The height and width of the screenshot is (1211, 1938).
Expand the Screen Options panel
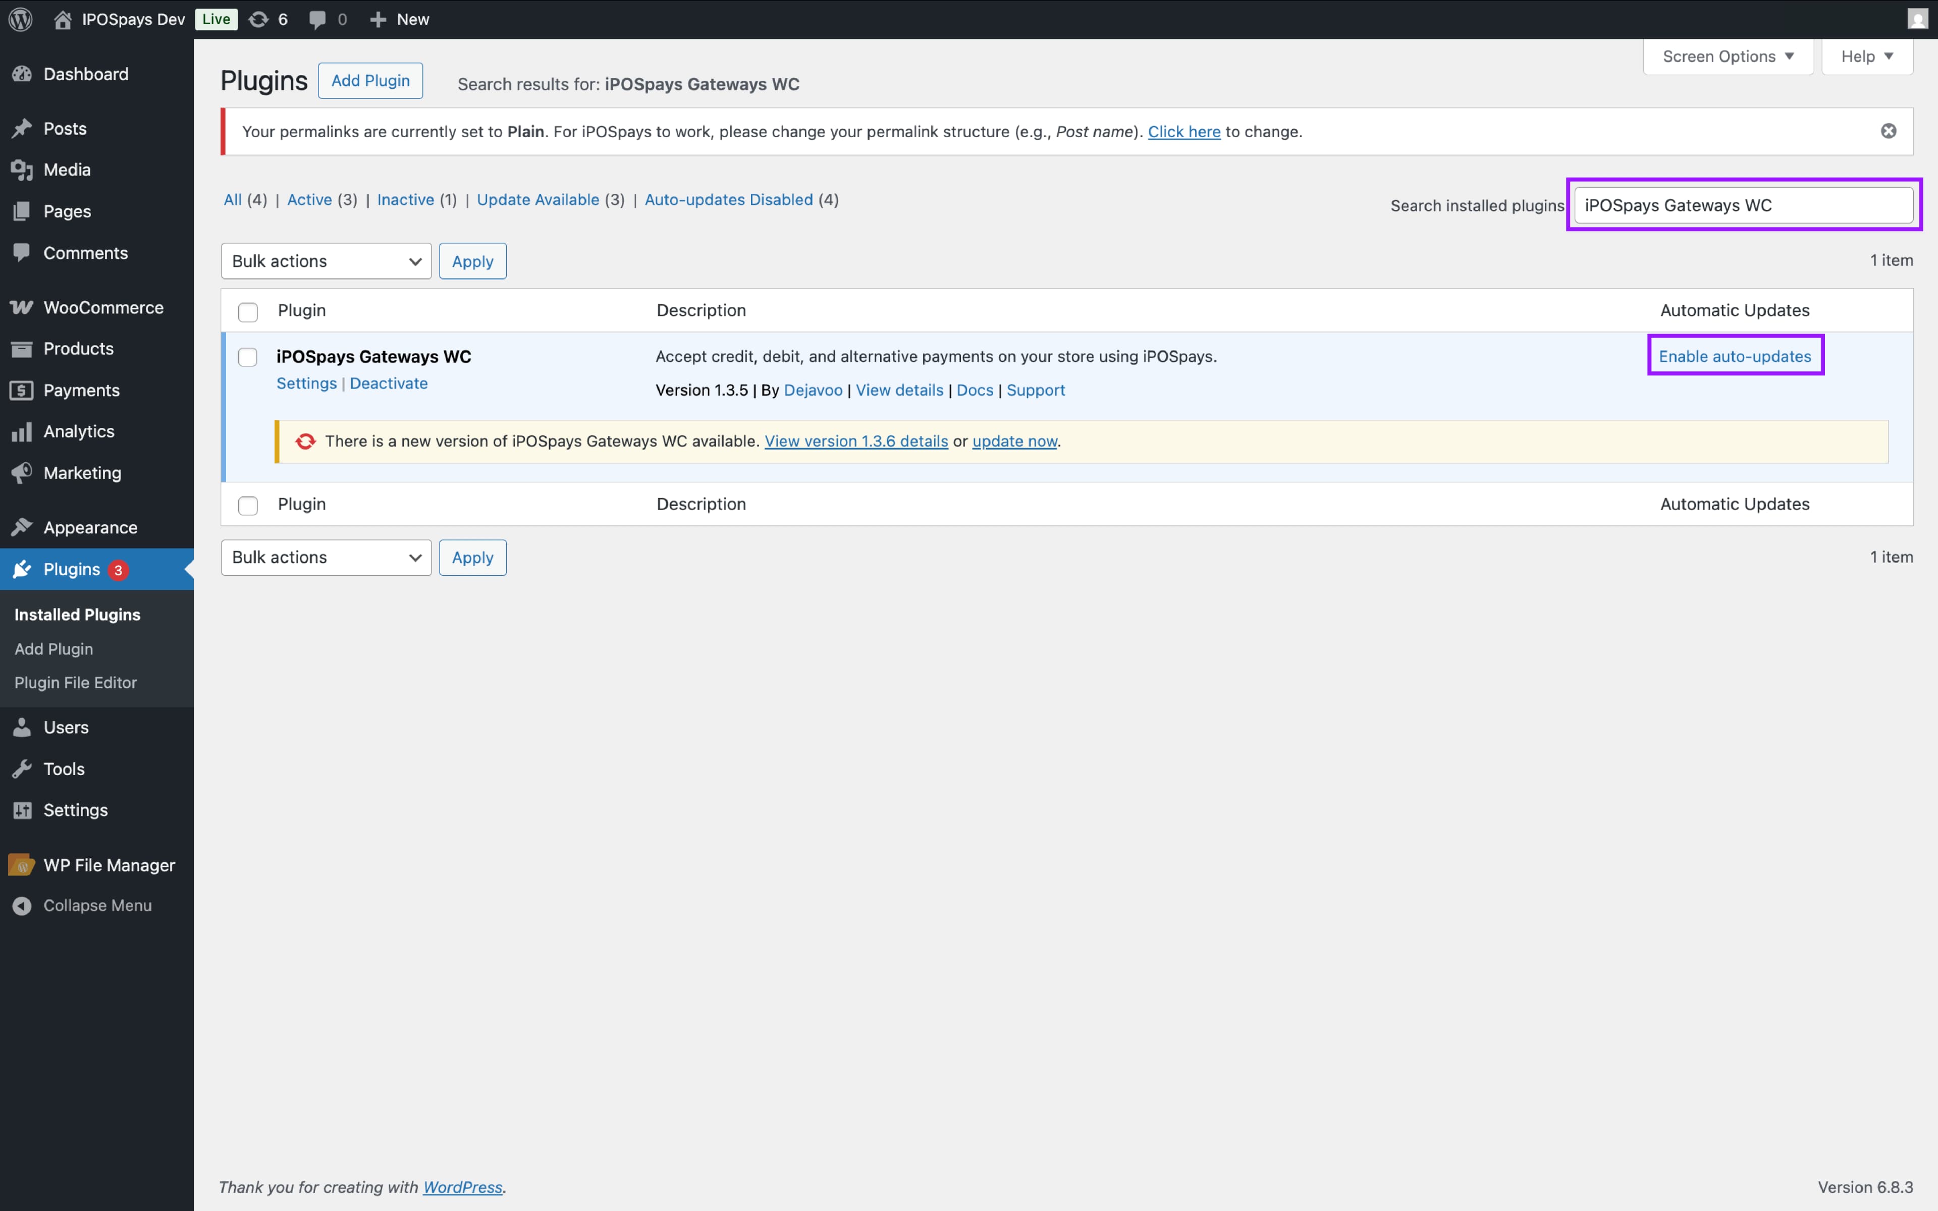click(1728, 56)
